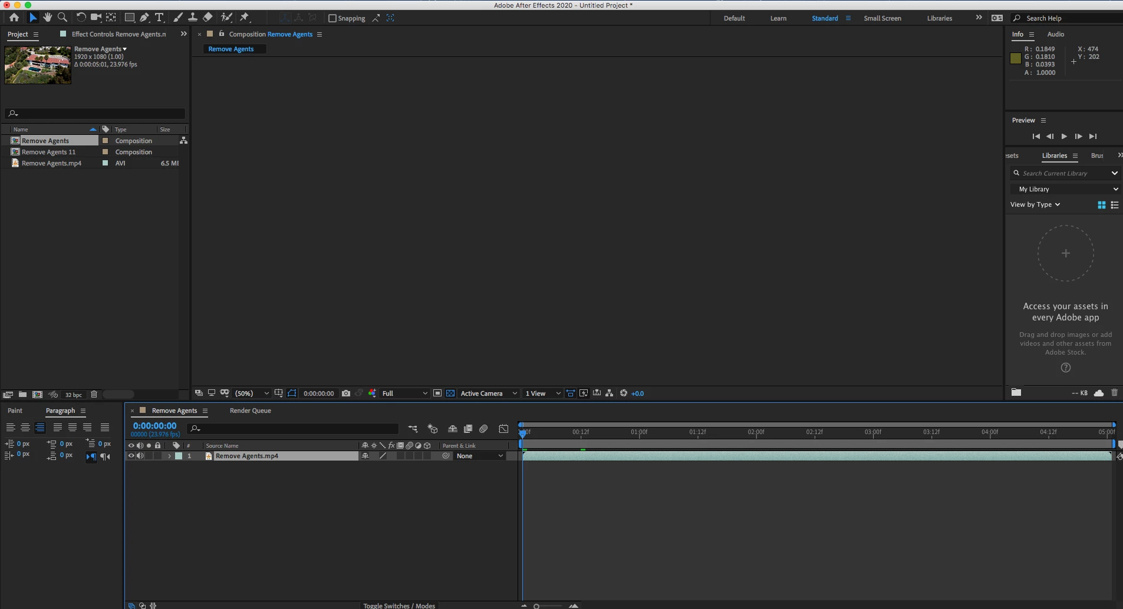Open the 1 View layout dropdown
Image resolution: width=1123 pixels, height=609 pixels.
click(543, 393)
